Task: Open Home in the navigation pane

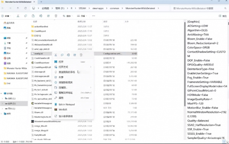Action: click(9, 23)
